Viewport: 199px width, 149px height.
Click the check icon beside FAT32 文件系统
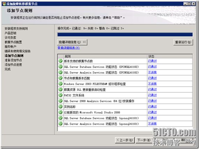tap(60, 95)
